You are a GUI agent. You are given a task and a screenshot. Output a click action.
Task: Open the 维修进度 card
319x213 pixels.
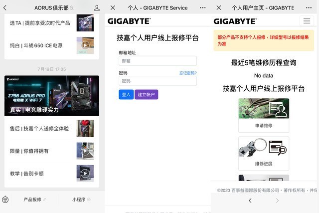pyautogui.click(x=264, y=154)
